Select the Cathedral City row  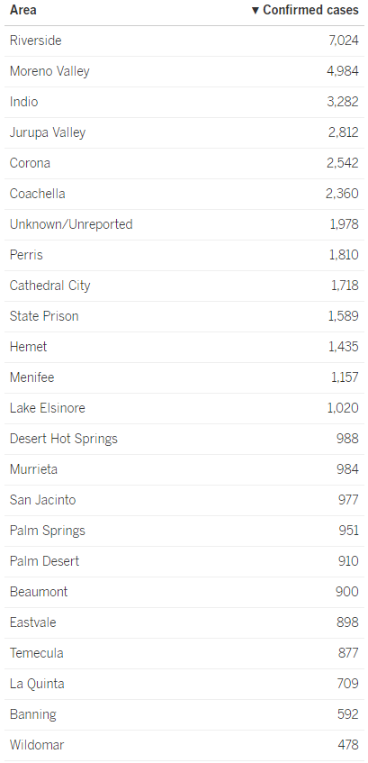pyautogui.click(x=184, y=286)
